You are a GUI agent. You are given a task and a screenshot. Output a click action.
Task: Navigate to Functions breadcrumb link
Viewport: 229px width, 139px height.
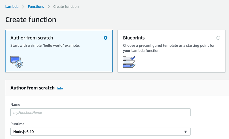[36, 7]
